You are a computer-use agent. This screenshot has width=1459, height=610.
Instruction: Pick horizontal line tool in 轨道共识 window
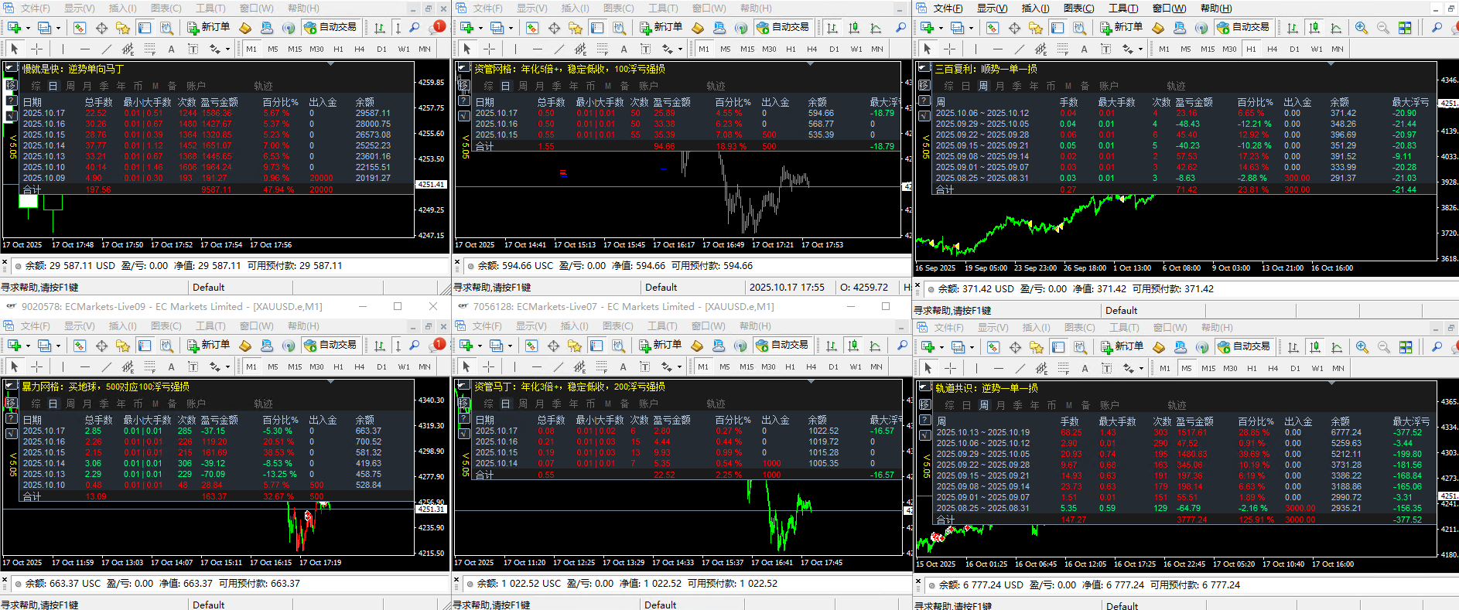pyautogui.click(x=999, y=368)
